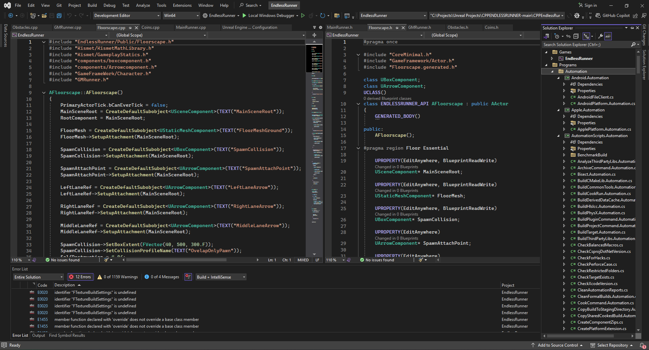Click Switch Views icon in Solution Explorer
The image size is (649, 350).
pyautogui.click(x=546, y=36)
